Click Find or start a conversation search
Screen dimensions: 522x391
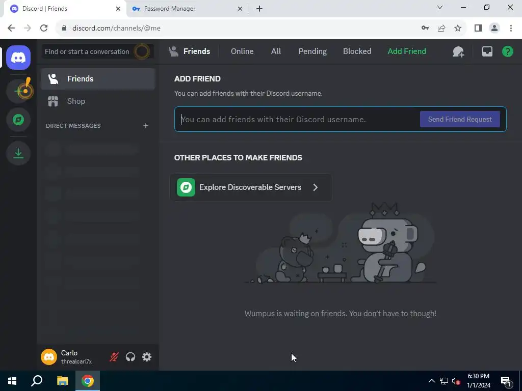(x=97, y=51)
